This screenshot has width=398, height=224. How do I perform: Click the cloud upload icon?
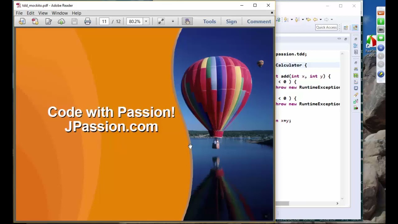click(x=61, y=21)
